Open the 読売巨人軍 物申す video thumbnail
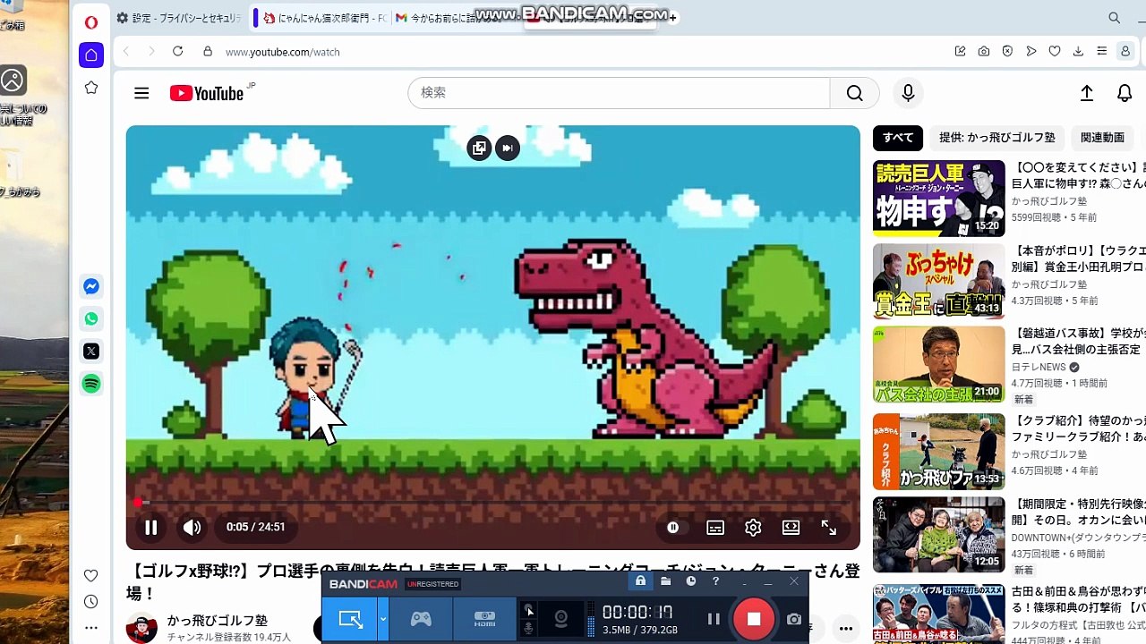 point(939,199)
